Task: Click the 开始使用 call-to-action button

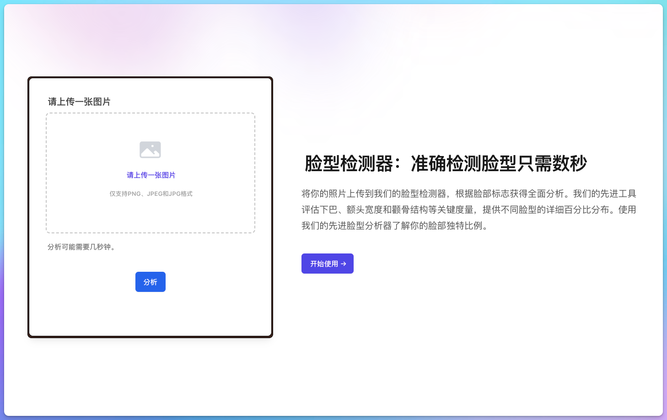Action: pos(327,263)
